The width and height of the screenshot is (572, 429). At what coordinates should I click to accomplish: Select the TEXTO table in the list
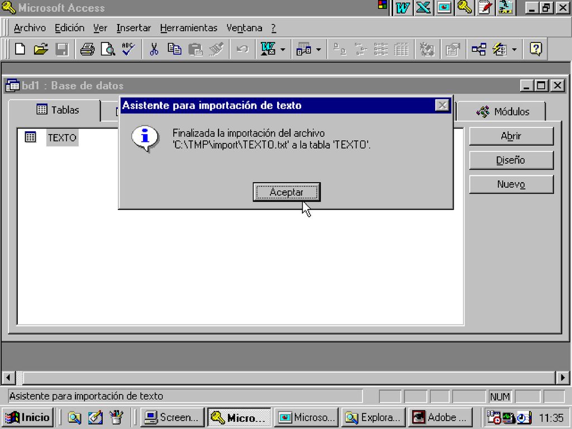point(62,137)
